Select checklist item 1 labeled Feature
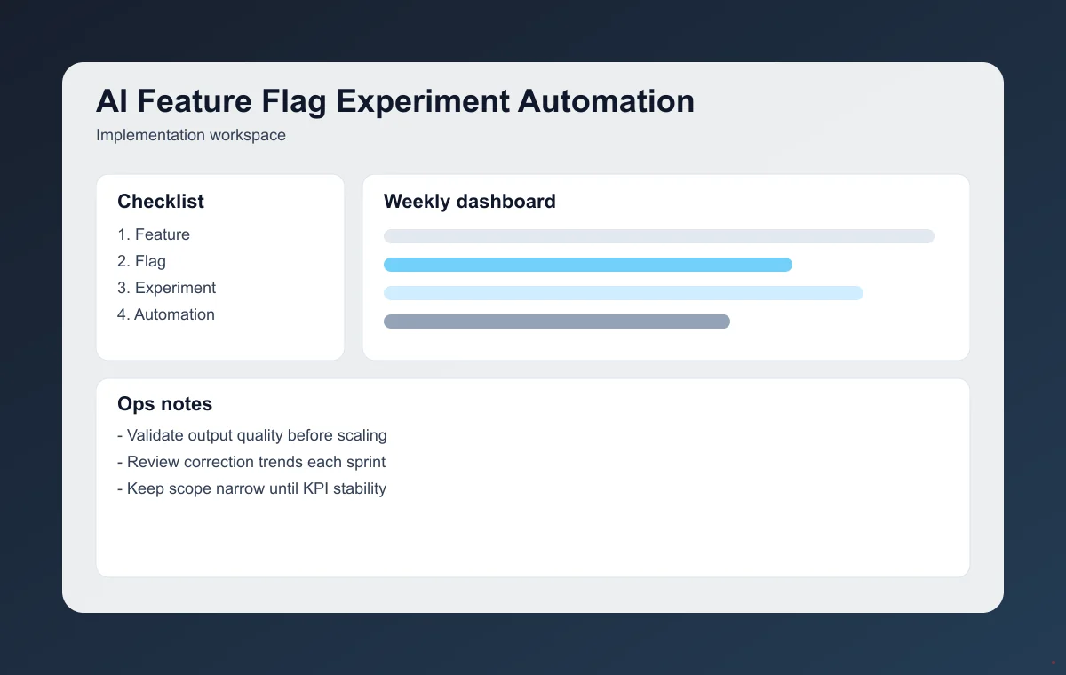The width and height of the screenshot is (1066, 675). 154,234
